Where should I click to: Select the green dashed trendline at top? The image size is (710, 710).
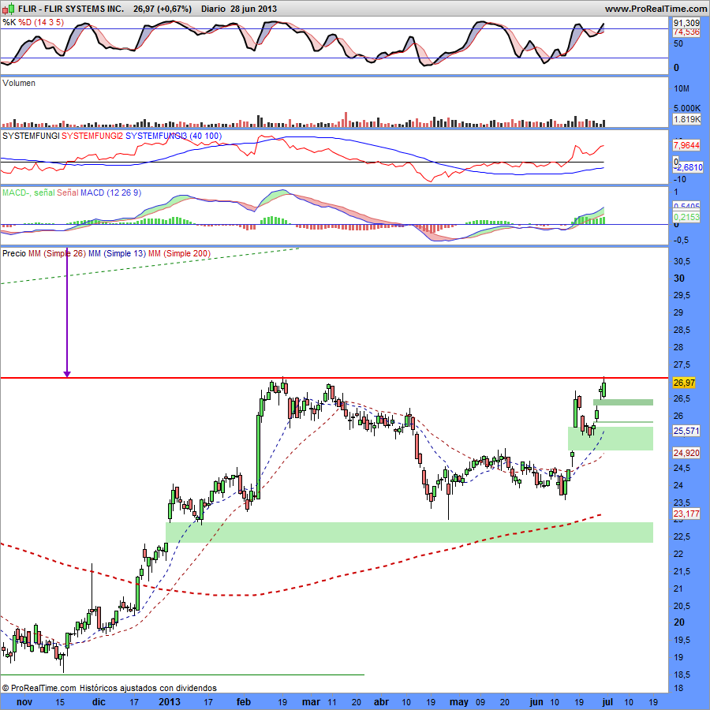[149, 266]
